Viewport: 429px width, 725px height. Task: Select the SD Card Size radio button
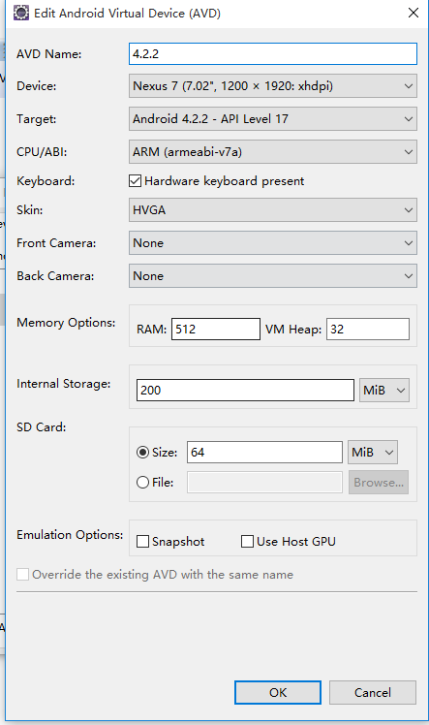coord(142,453)
